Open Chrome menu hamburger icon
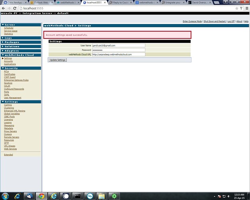Image resolution: width=250 pixels, height=200 pixels. [247, 8]
